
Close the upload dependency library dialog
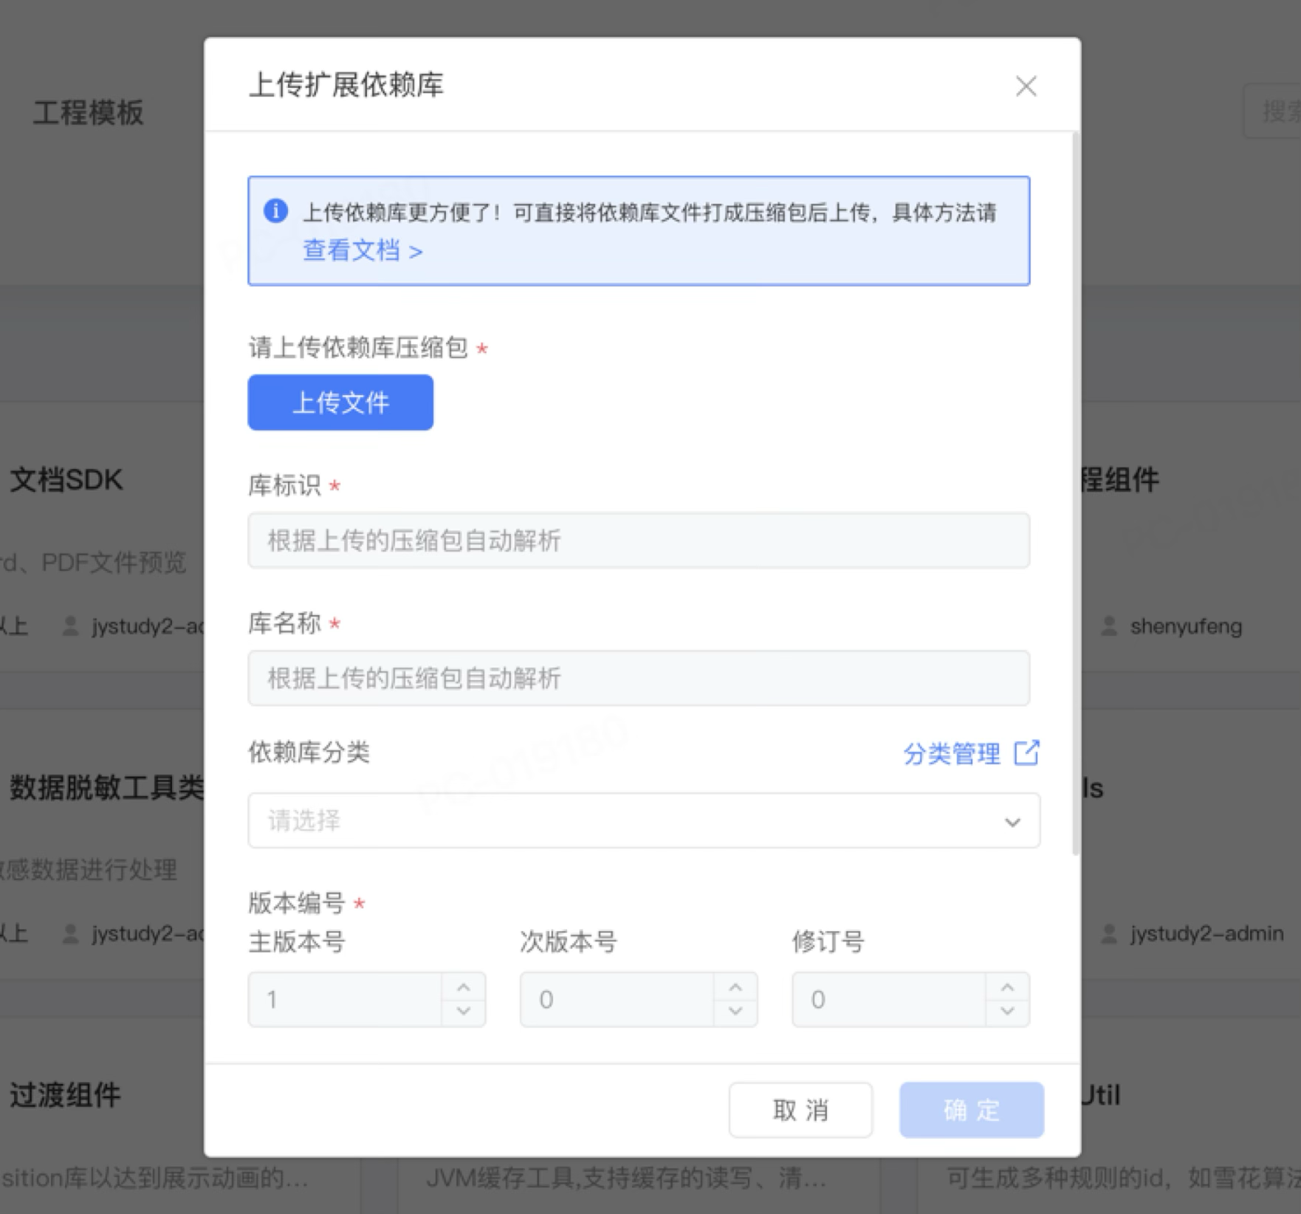click(x=1026, y=86)
